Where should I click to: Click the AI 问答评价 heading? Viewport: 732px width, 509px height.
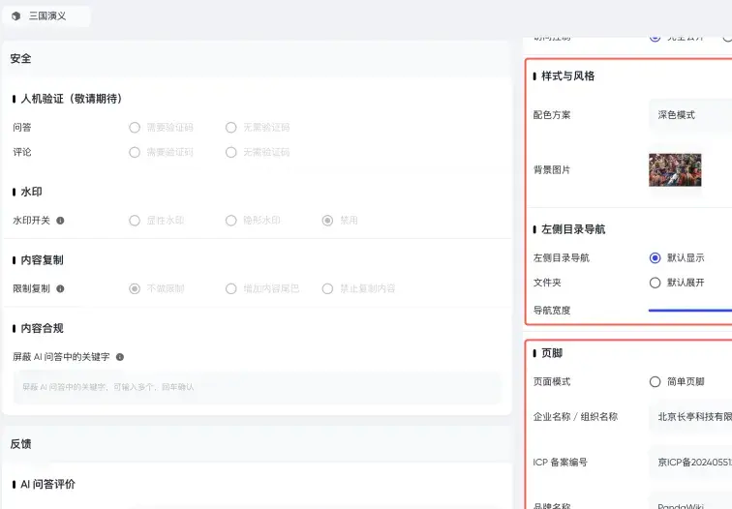(x=47, y=484)
